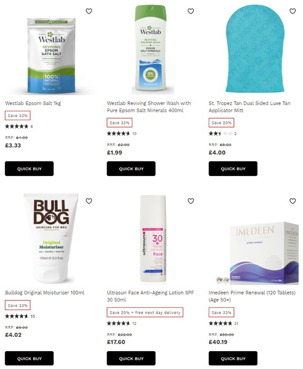Wishlist the Ultrasun Face Anti-Ageing Lotion

point(191,201)
